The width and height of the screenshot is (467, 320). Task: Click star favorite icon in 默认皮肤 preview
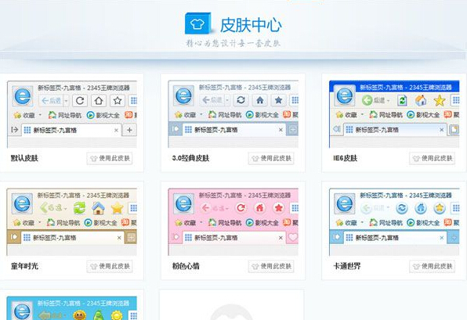[118, 101]
